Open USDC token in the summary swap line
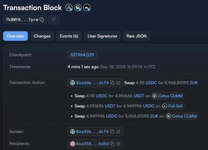The image size is (208, 150). (151, 83)
